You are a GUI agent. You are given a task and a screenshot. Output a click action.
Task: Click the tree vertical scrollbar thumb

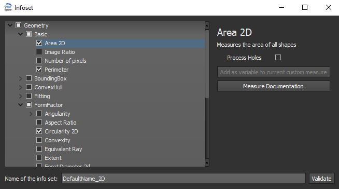point(207,64)
